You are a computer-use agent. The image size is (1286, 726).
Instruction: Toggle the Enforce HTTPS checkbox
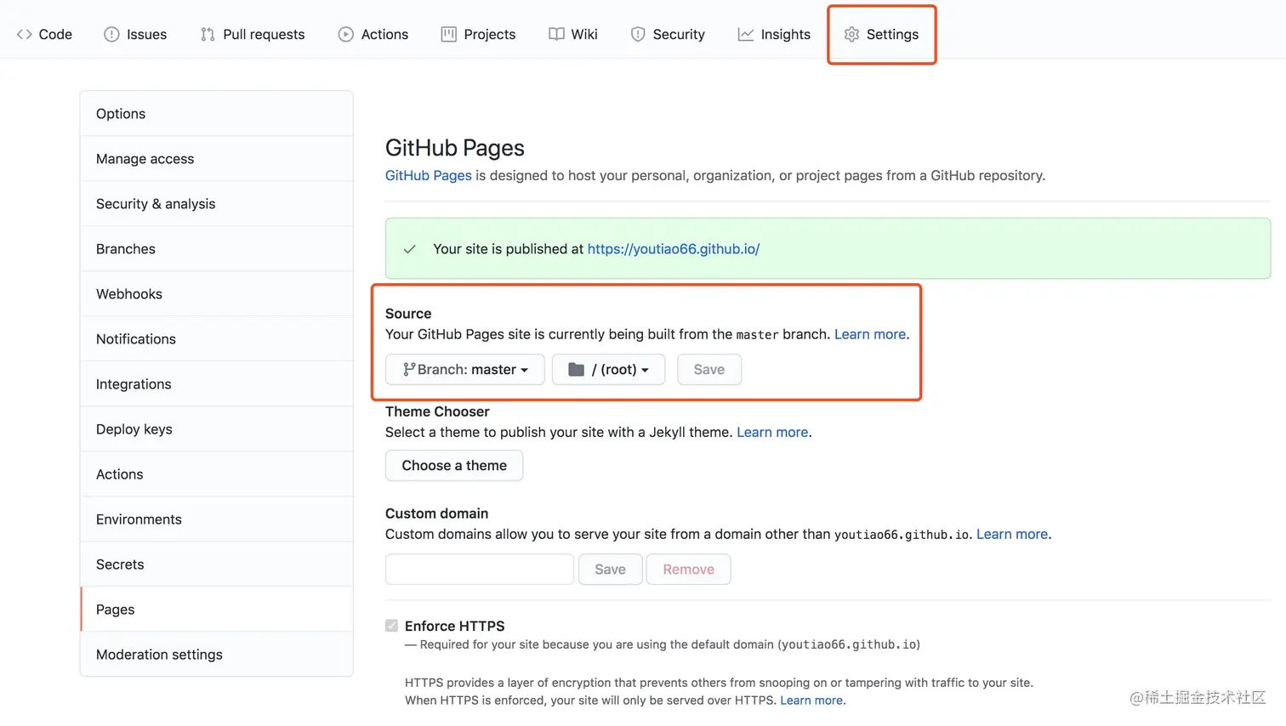[391, 626]
